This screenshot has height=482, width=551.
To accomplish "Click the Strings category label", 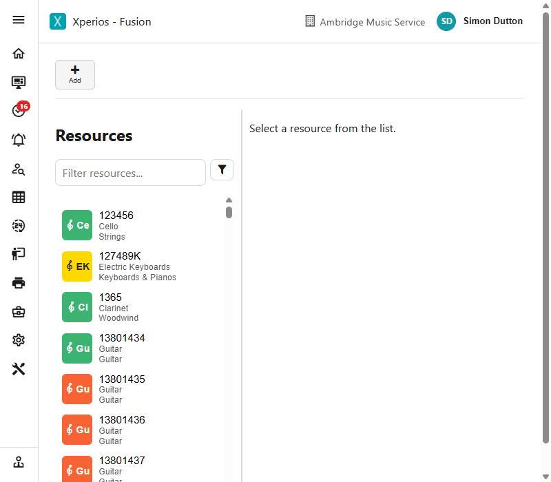I will click(112, 237).
